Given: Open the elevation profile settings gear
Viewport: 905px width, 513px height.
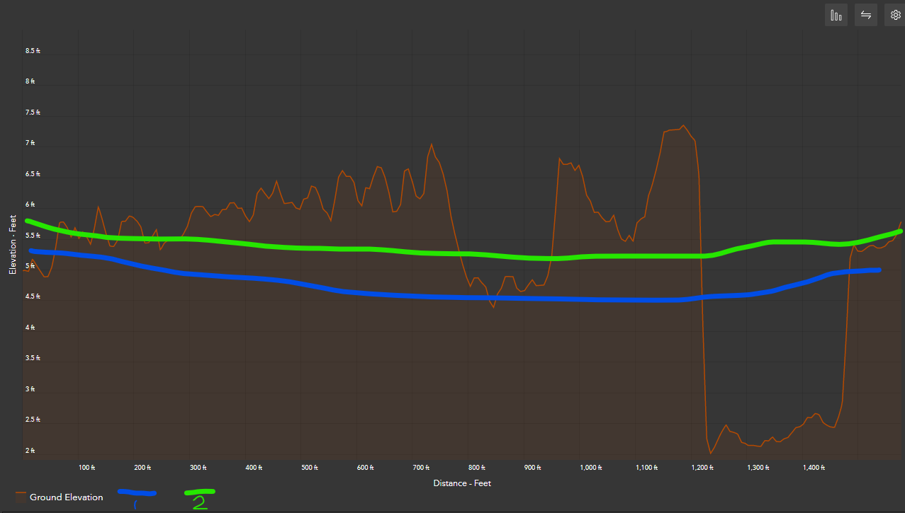Looking at the screenshot, I should (895, 14).
